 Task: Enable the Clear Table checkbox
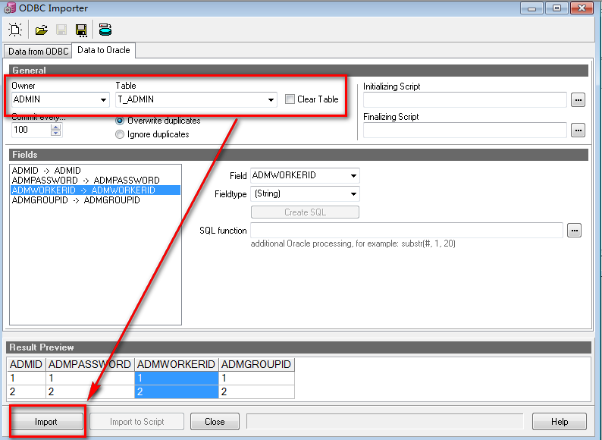290,99
